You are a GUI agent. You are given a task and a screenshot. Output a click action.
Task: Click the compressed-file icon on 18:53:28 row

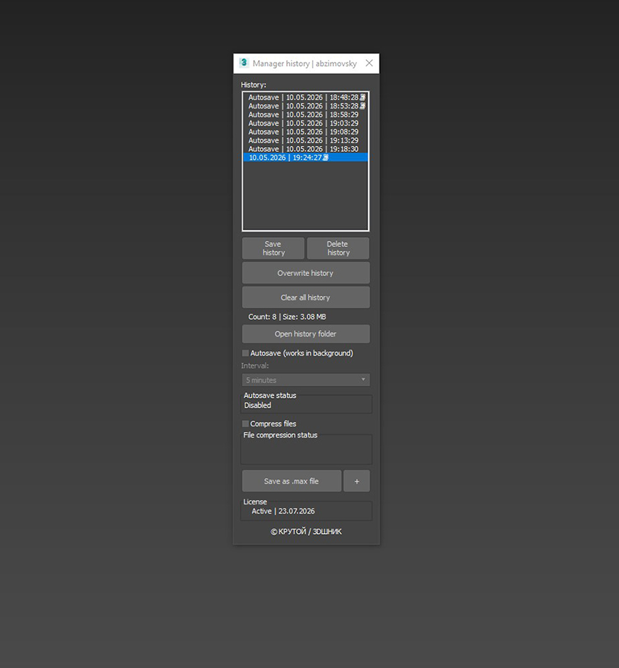pos(363,106)
